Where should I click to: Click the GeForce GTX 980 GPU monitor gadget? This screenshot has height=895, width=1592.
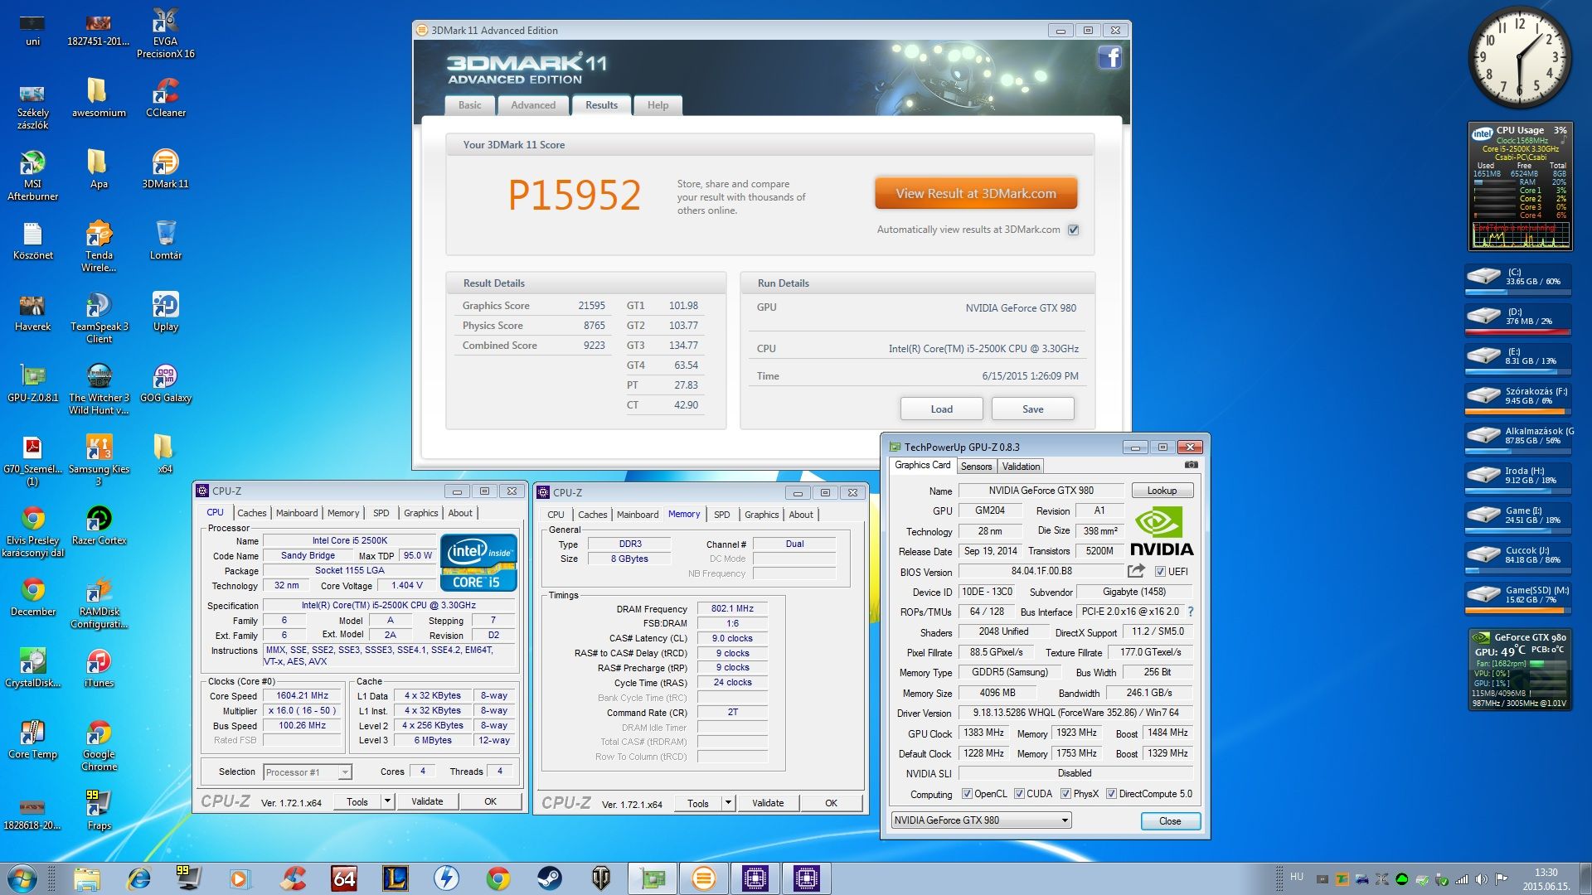(1519, 670)
